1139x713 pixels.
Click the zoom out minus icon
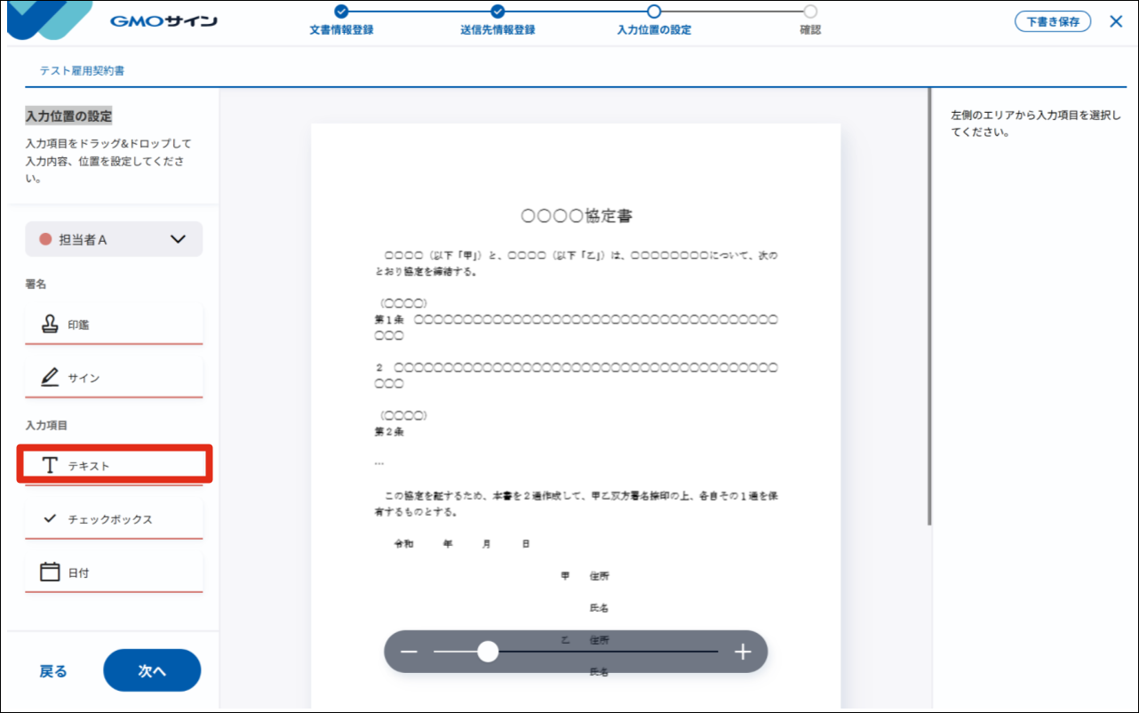pos(409,652)
